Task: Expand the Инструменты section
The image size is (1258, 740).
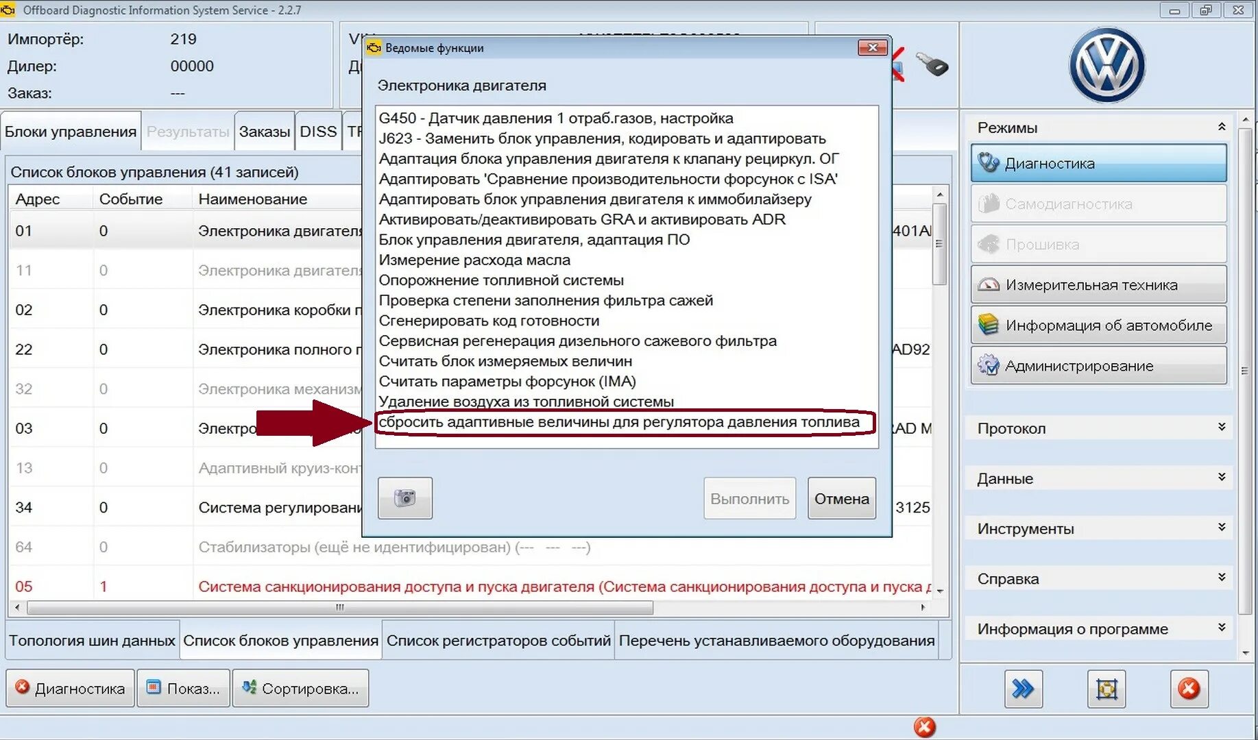Action: point(1222,527)
